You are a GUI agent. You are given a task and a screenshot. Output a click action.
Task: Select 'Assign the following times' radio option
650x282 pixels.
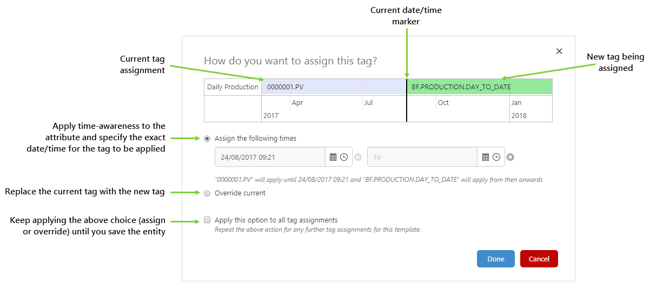point(207,139)
